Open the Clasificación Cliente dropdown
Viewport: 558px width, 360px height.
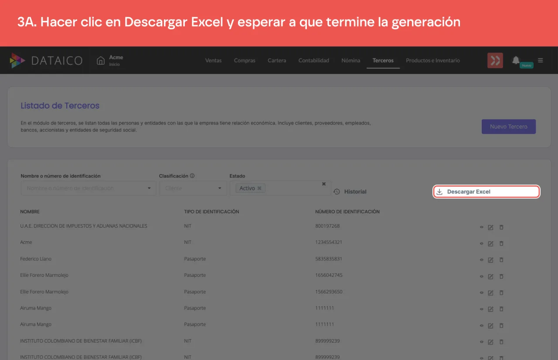click(x=193, y=188)
